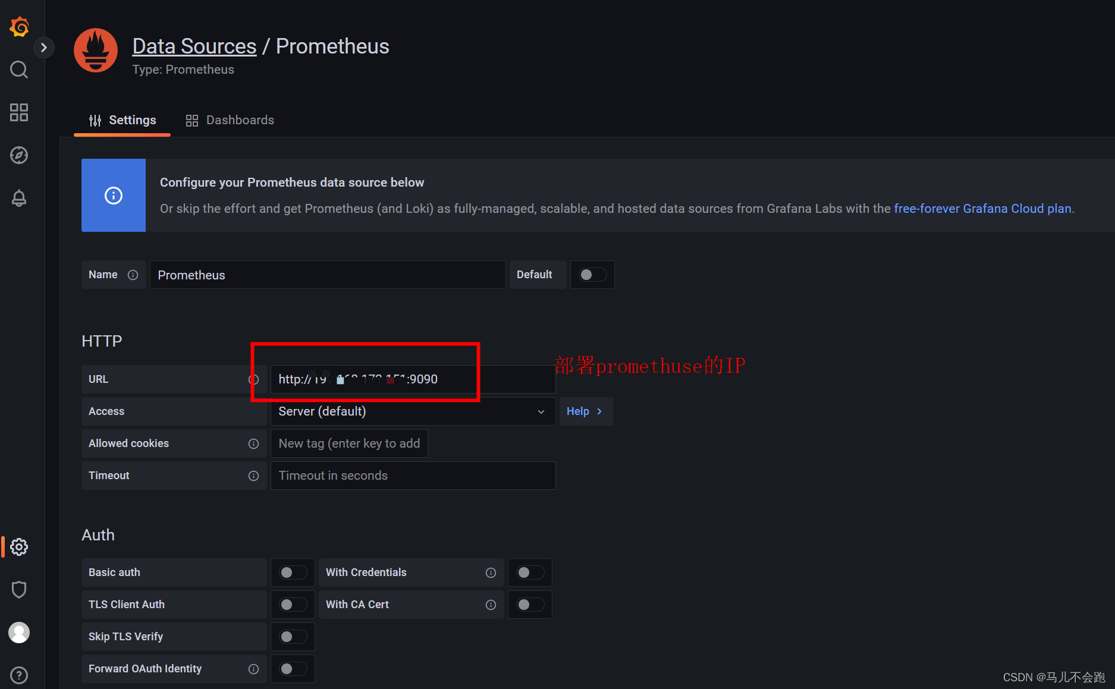This screenshot has height=689, width=1115.
Task: Switch to the Dashboards tab
Action: pos(230,120)
